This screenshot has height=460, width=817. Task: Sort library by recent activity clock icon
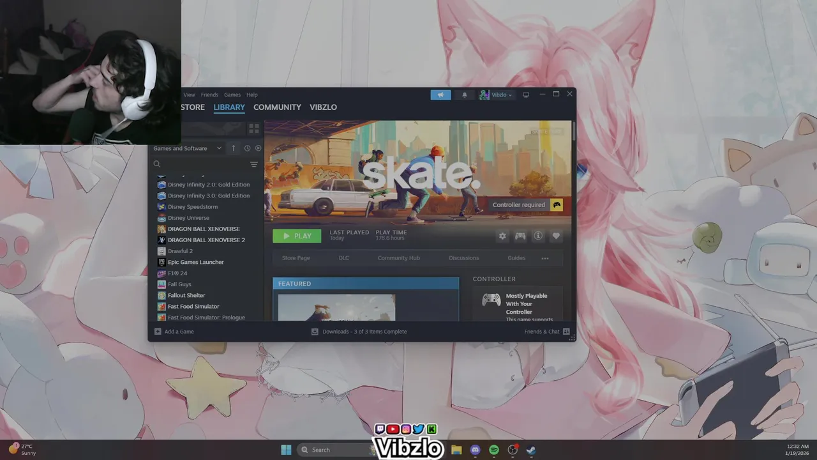coord(248,148)
